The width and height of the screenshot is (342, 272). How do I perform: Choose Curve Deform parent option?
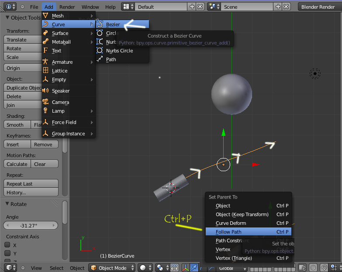click(249, 223)
